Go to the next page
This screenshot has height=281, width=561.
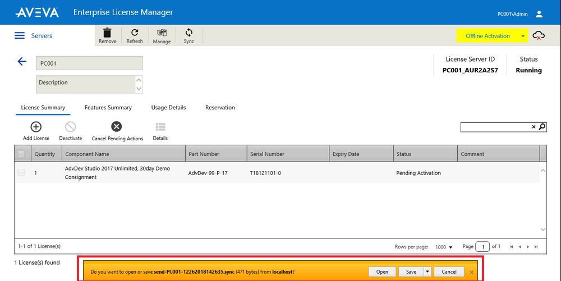tap(528, 247)
